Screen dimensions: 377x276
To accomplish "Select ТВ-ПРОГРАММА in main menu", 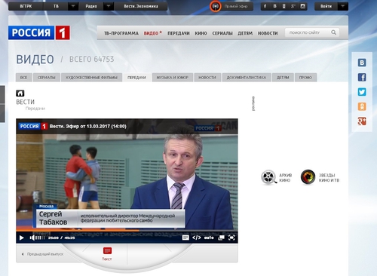I will [121, 33].
